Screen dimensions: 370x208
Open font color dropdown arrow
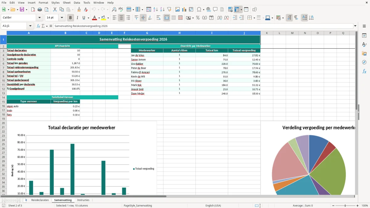[99, 18]
